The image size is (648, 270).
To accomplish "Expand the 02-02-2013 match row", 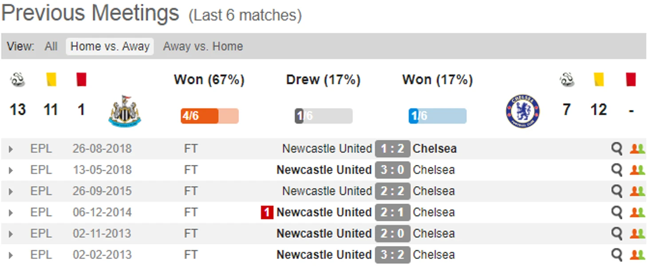I will tap(11, 256).
